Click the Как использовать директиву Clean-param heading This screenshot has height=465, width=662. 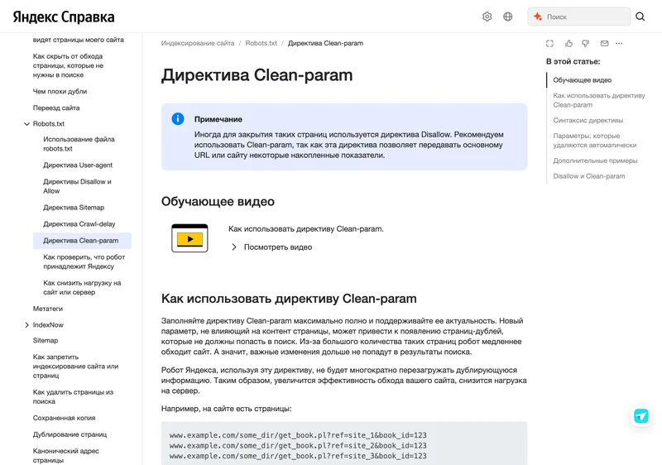(289, 299)
